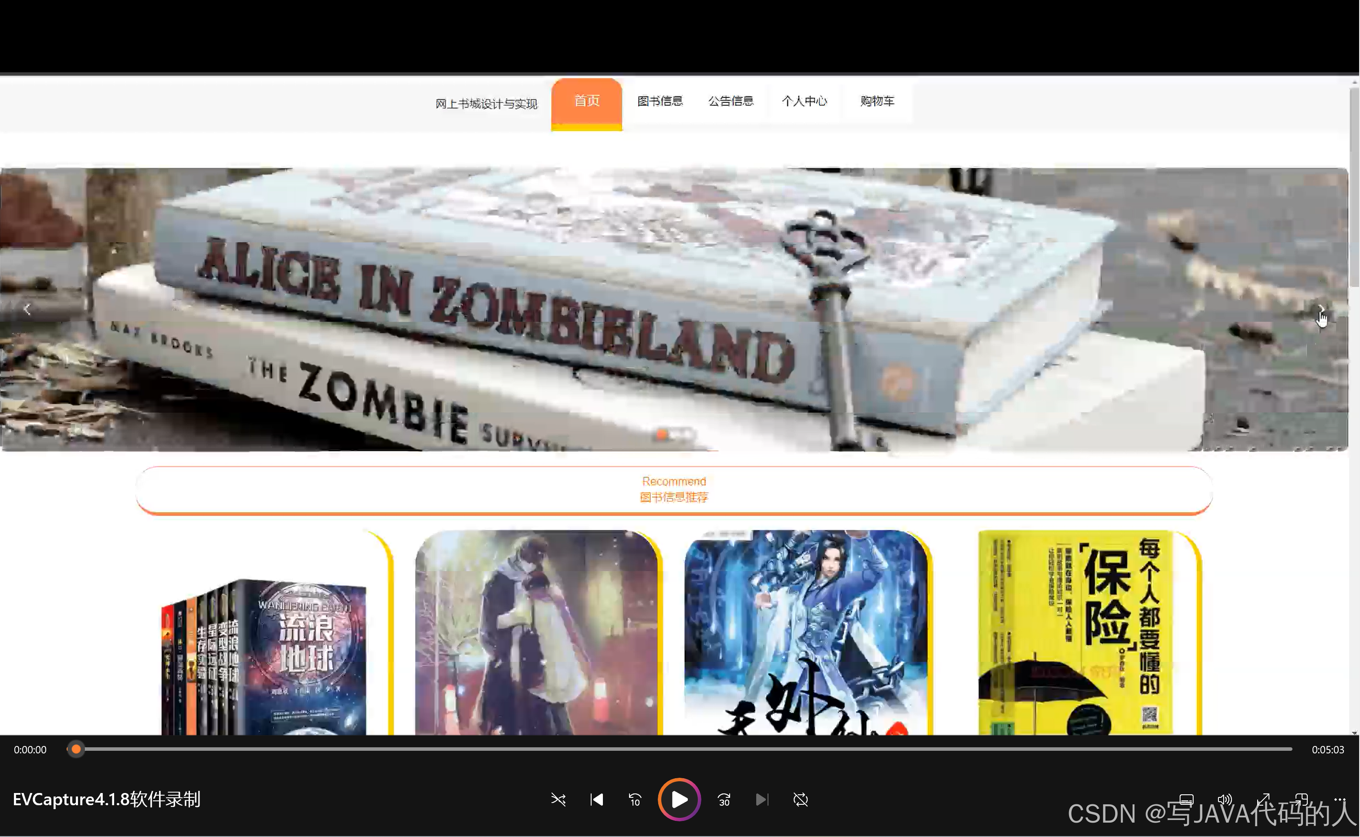Skip to the next track
The width and height of the screenshot is (1360, 837).
pyautogui.click(x=762, y=800)
